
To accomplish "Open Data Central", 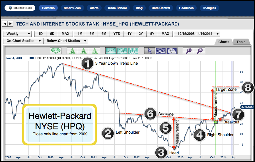I will point(161,8).
